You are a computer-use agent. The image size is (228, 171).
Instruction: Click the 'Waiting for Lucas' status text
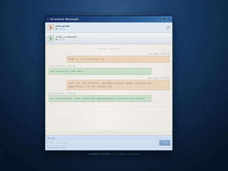pyautogui.click(x=57, y=147)
